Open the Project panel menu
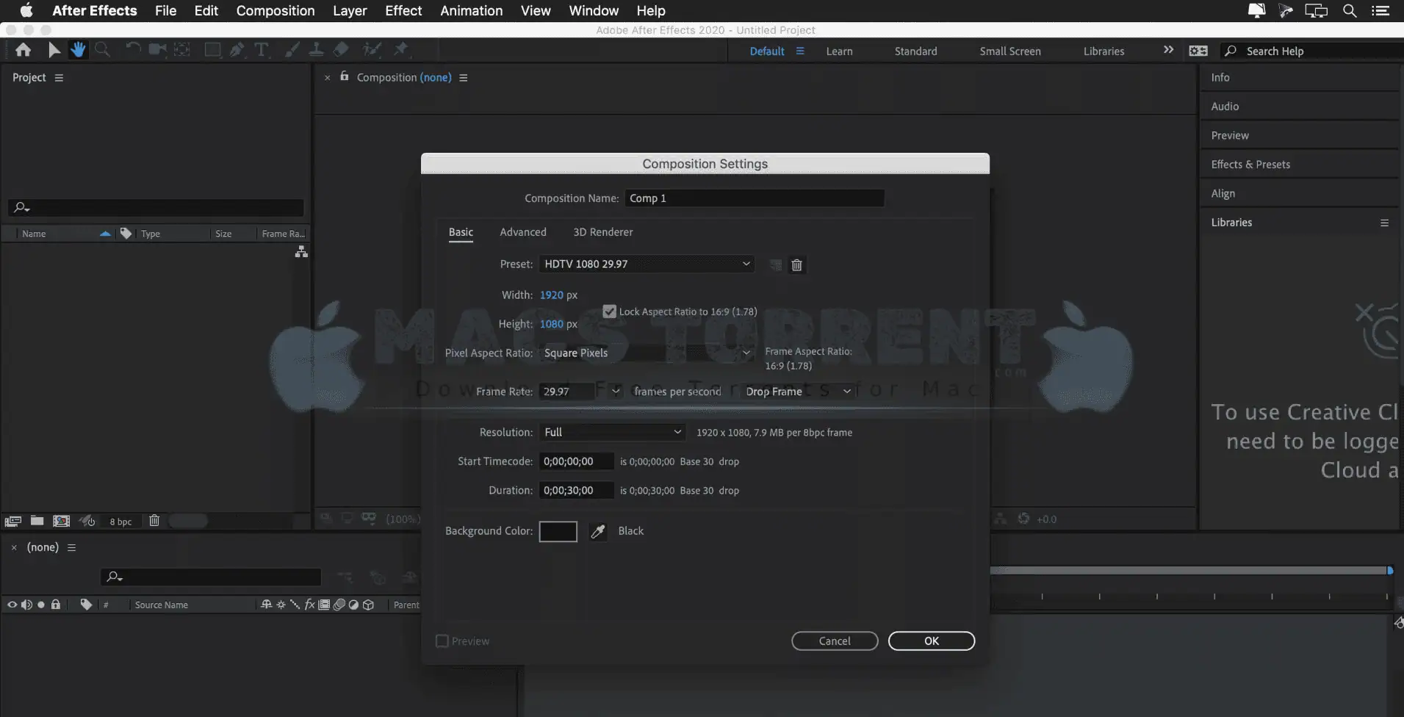 [x=59, y=78]
